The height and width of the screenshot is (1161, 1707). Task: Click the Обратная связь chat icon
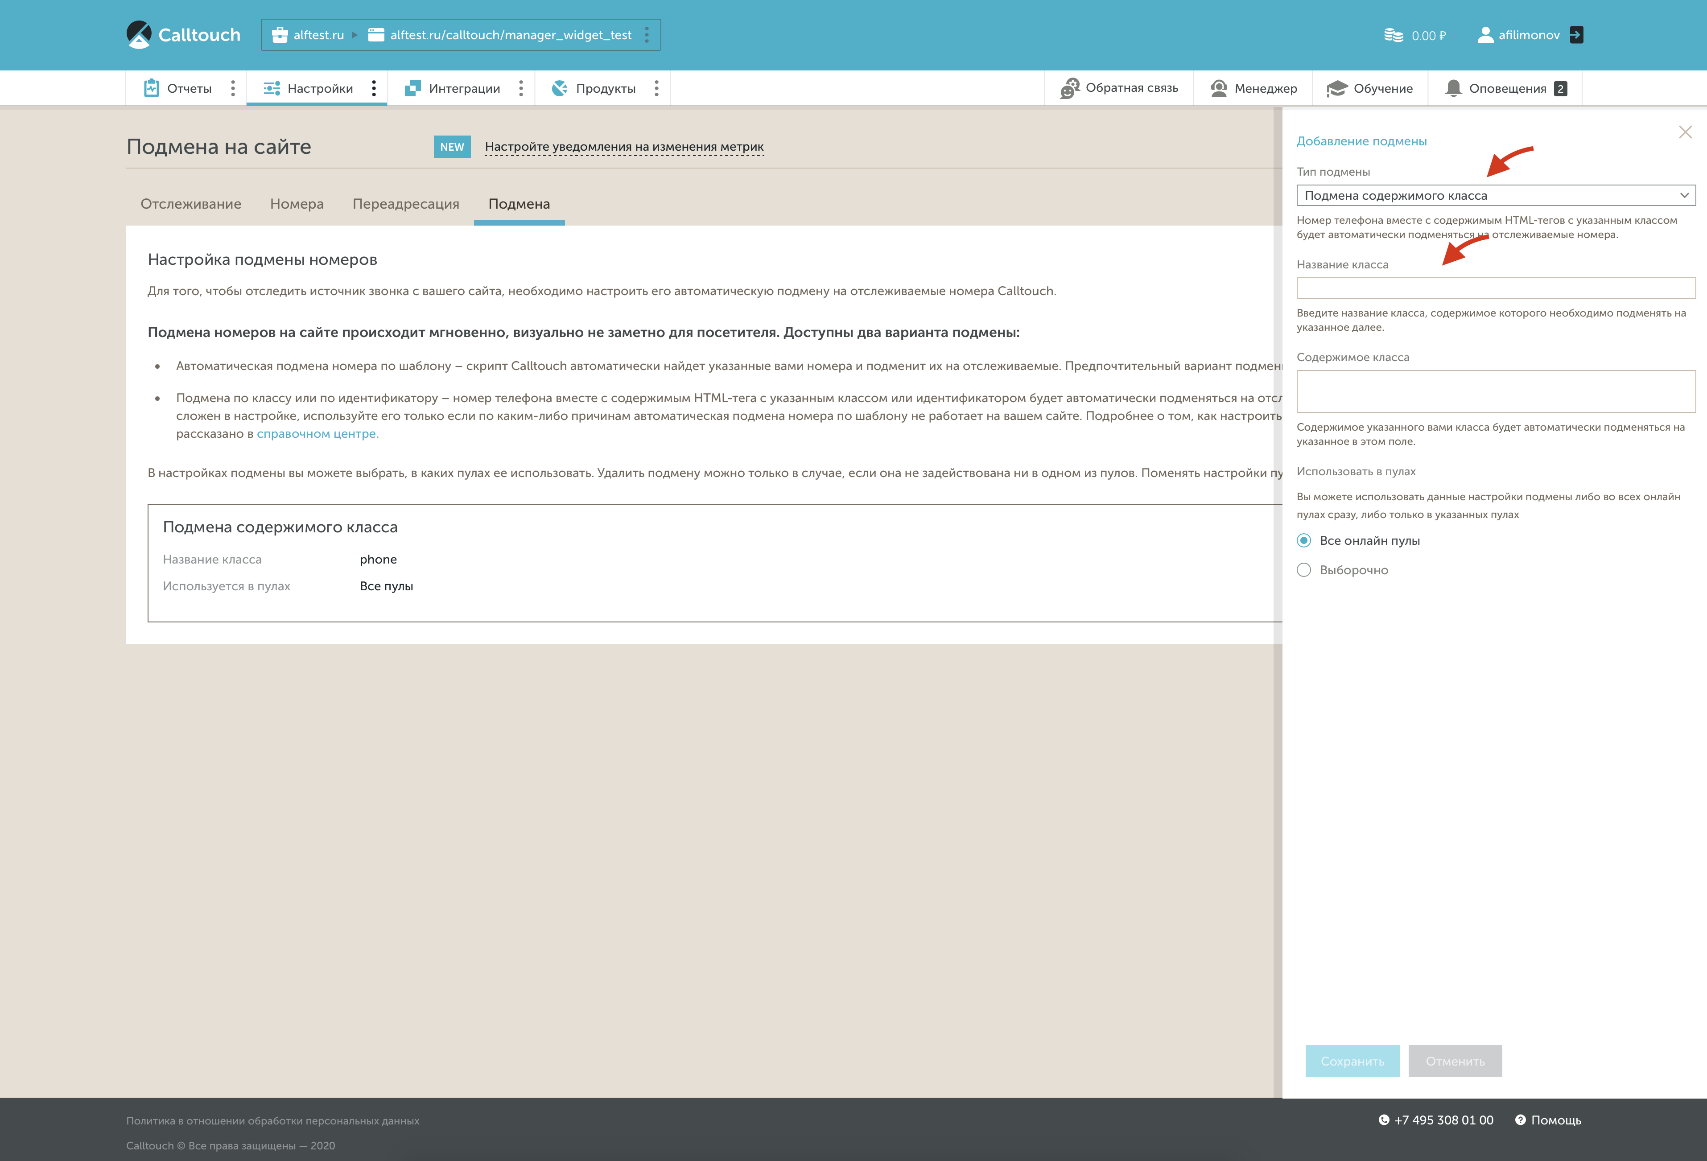click(1069, 88)
